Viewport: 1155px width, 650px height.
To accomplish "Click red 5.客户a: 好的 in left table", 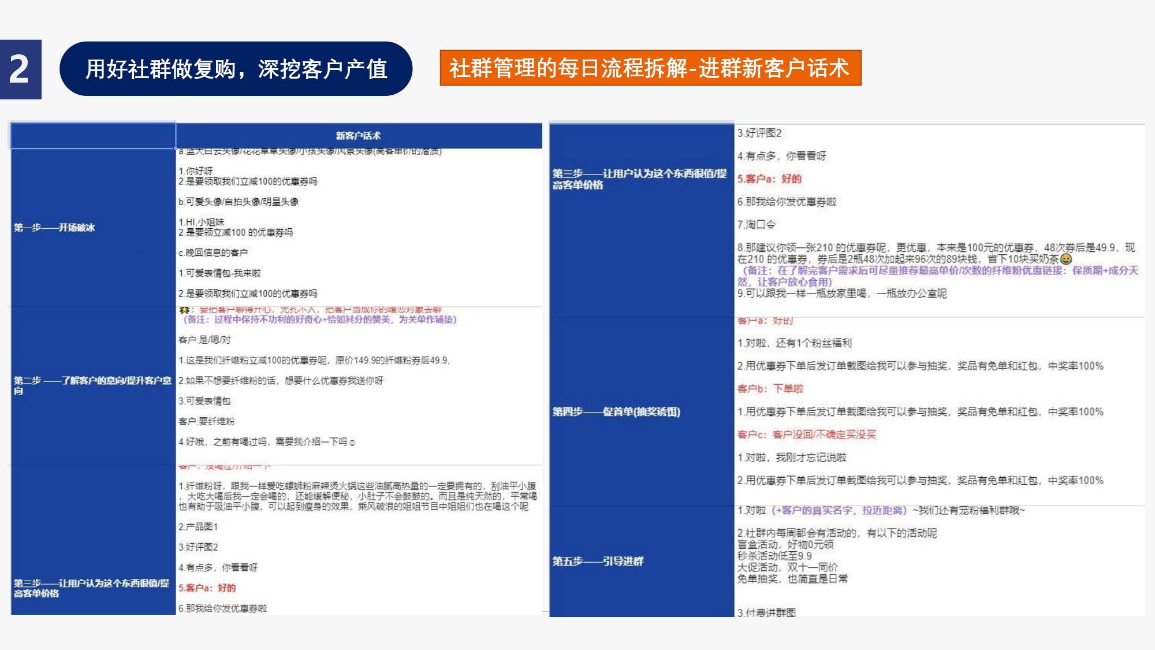I will point(207,588).
